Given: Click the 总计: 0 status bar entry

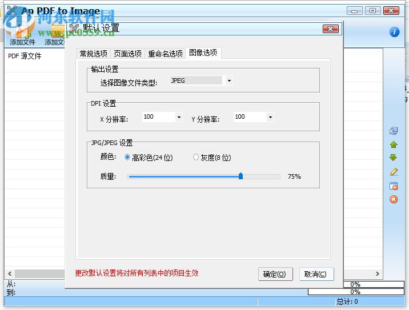Looking at the screenshot, I should tap(347, 301).
